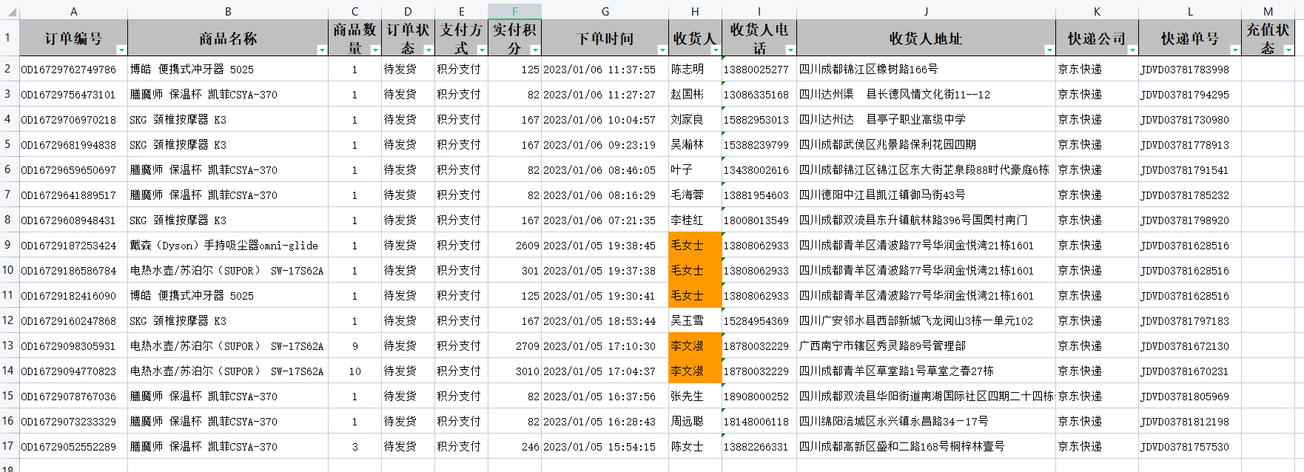Select column E header
The height and width of the screenshot is (472, 1304).
pos(461,11)
